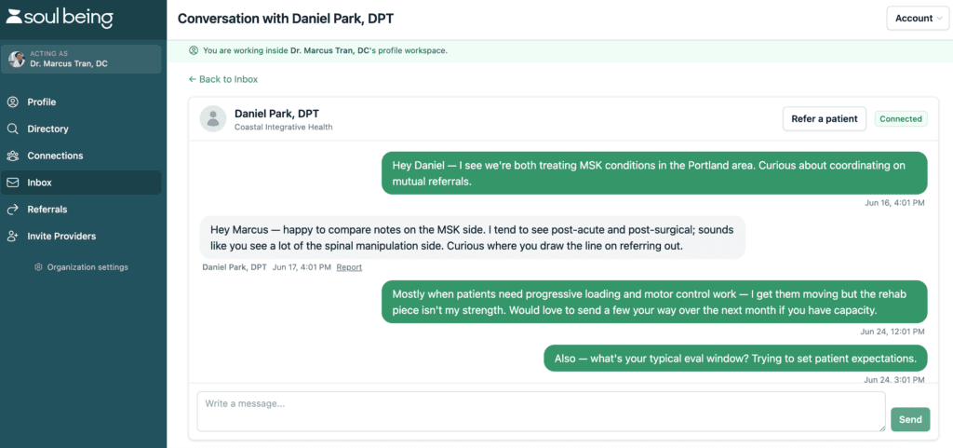The image size is (953, 448).
Task: Click Daniel Park's avatar placeholder
Action: coord(213,119)
